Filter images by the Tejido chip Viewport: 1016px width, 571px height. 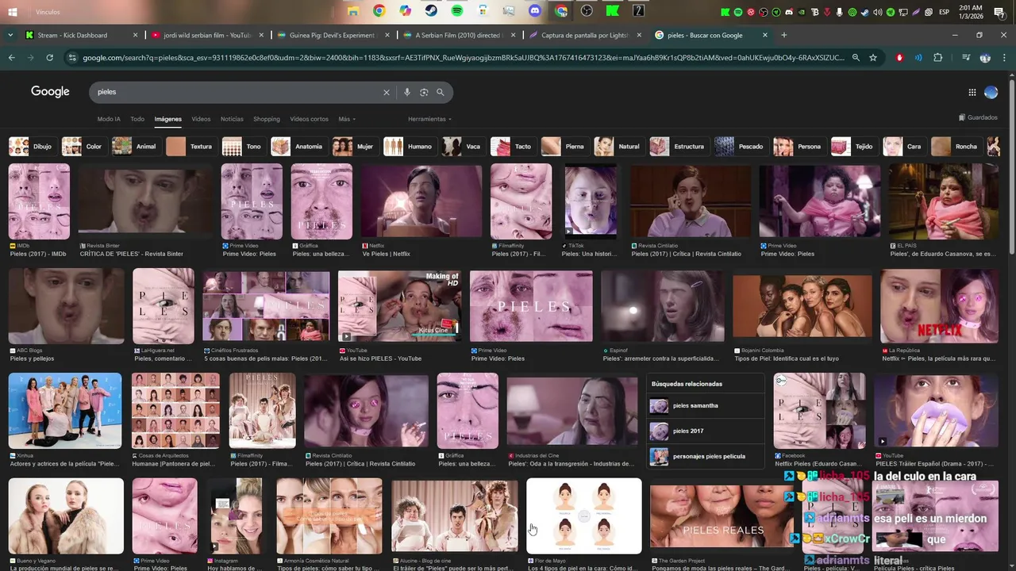[852, 147]
